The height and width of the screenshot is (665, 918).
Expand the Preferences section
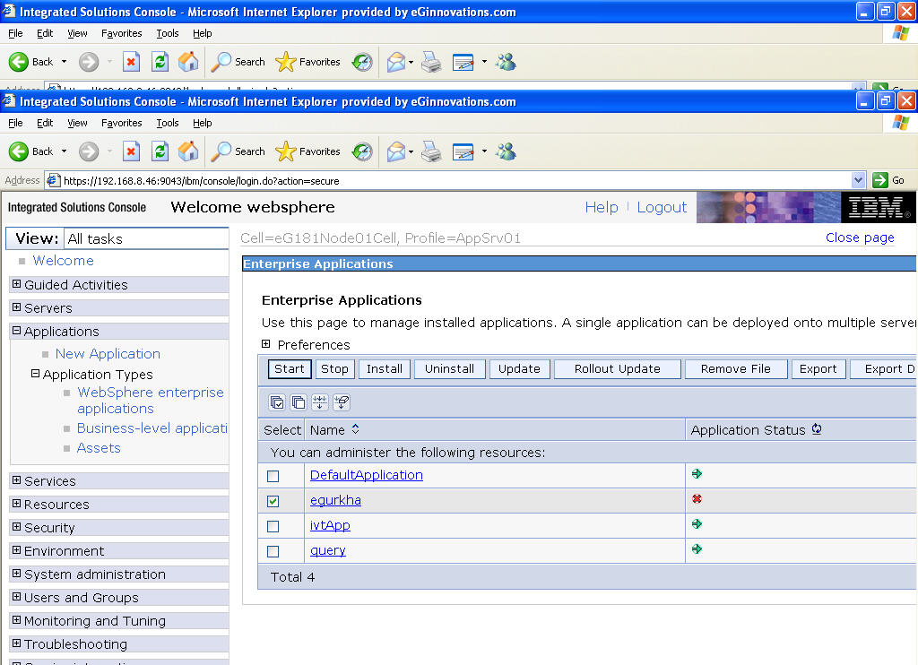[x=265, y=344]
